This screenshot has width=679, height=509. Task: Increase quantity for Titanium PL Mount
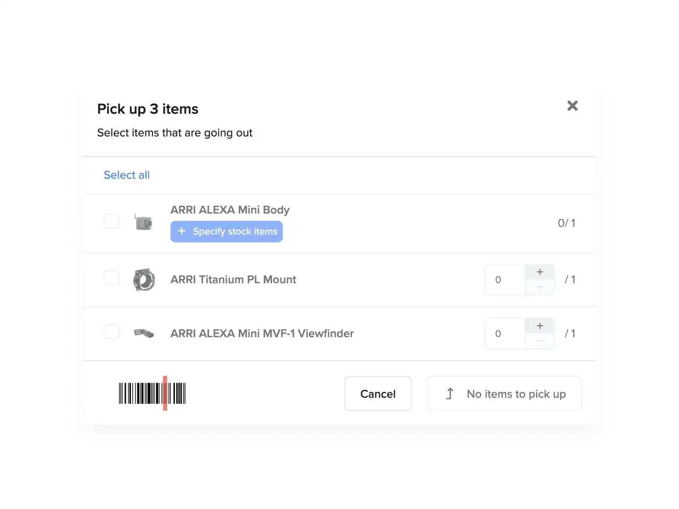point(540,272)
